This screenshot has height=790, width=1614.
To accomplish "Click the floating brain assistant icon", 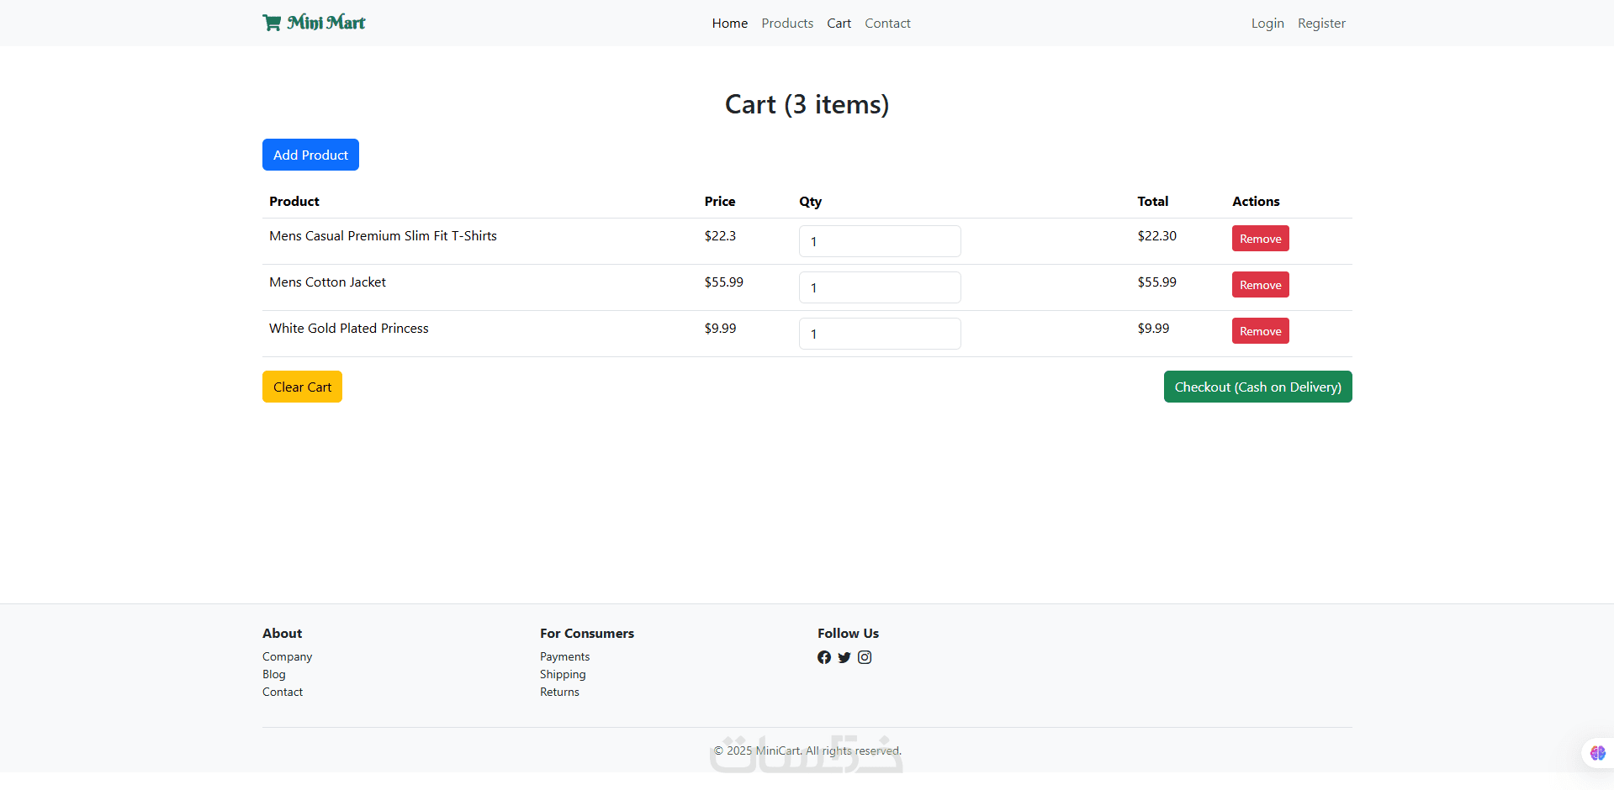I will [x=1597, y=753].
